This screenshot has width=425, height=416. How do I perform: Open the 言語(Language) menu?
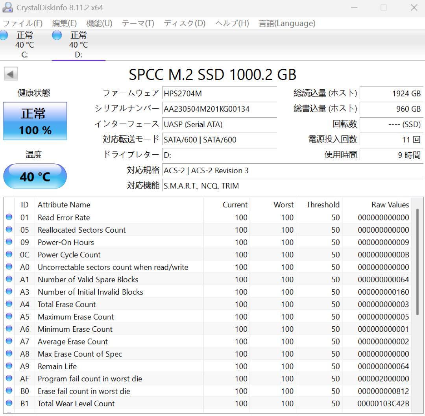coord(286,23)
